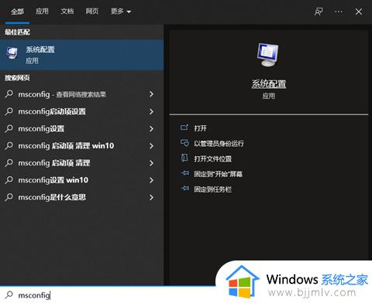Click the 系统配置 title in preview pane
372x303 pixels.
269,84
